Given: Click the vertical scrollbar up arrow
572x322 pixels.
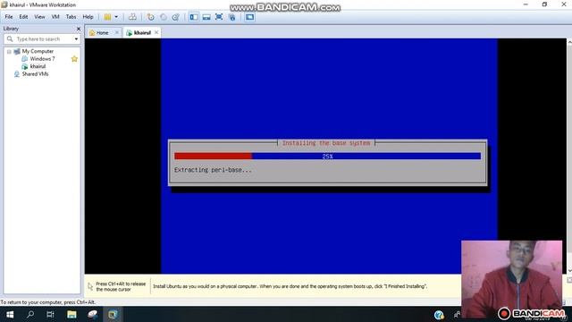Looking at the screenshot, I should (569, 42).
